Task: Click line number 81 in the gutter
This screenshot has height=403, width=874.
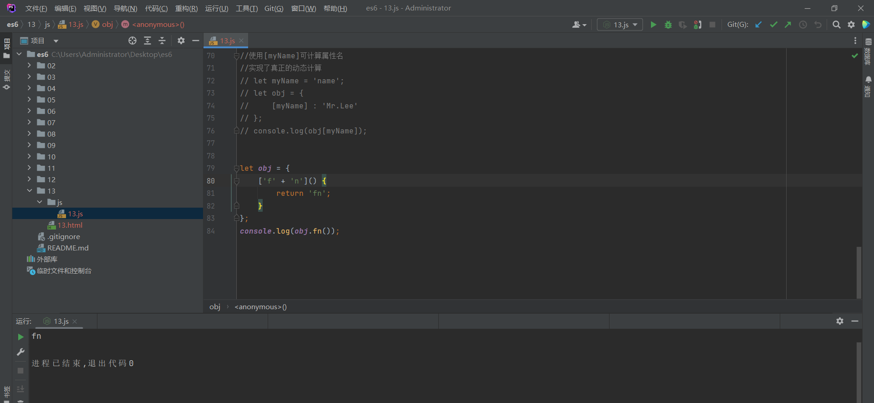Action: 211,193
